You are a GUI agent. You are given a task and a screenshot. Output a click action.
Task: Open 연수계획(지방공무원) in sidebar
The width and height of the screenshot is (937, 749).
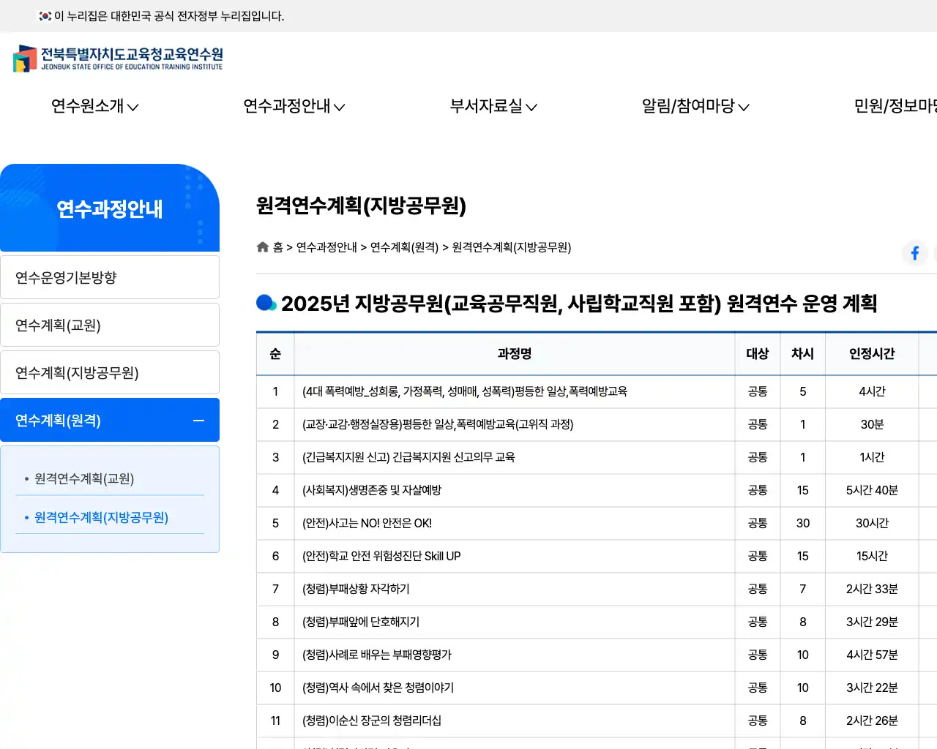click(x=110, y=372)
